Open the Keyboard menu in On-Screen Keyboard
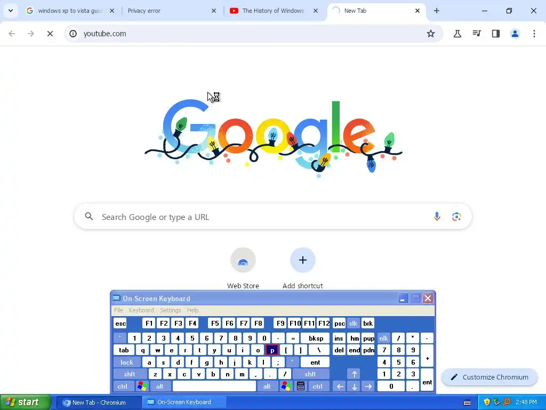This screenshot has width=546, height=410. click(x=141, y=310)
